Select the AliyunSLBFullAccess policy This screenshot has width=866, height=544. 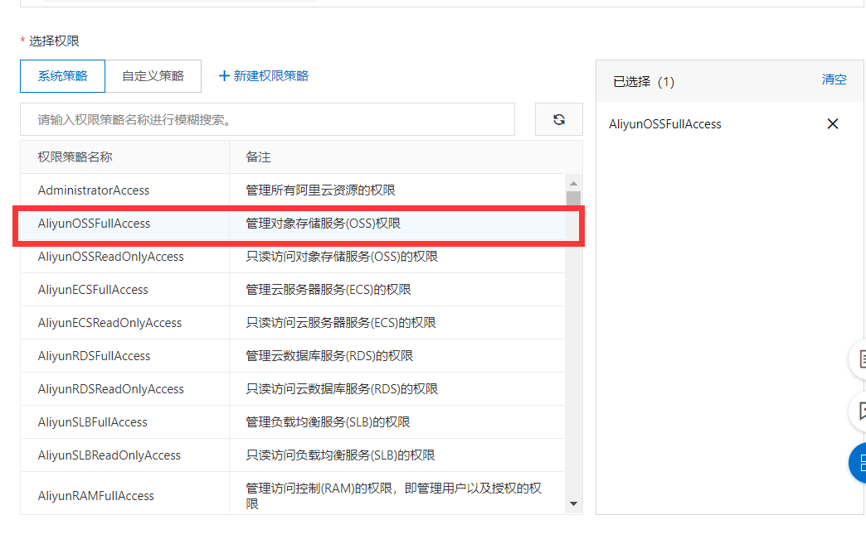[x=293, y=421]
